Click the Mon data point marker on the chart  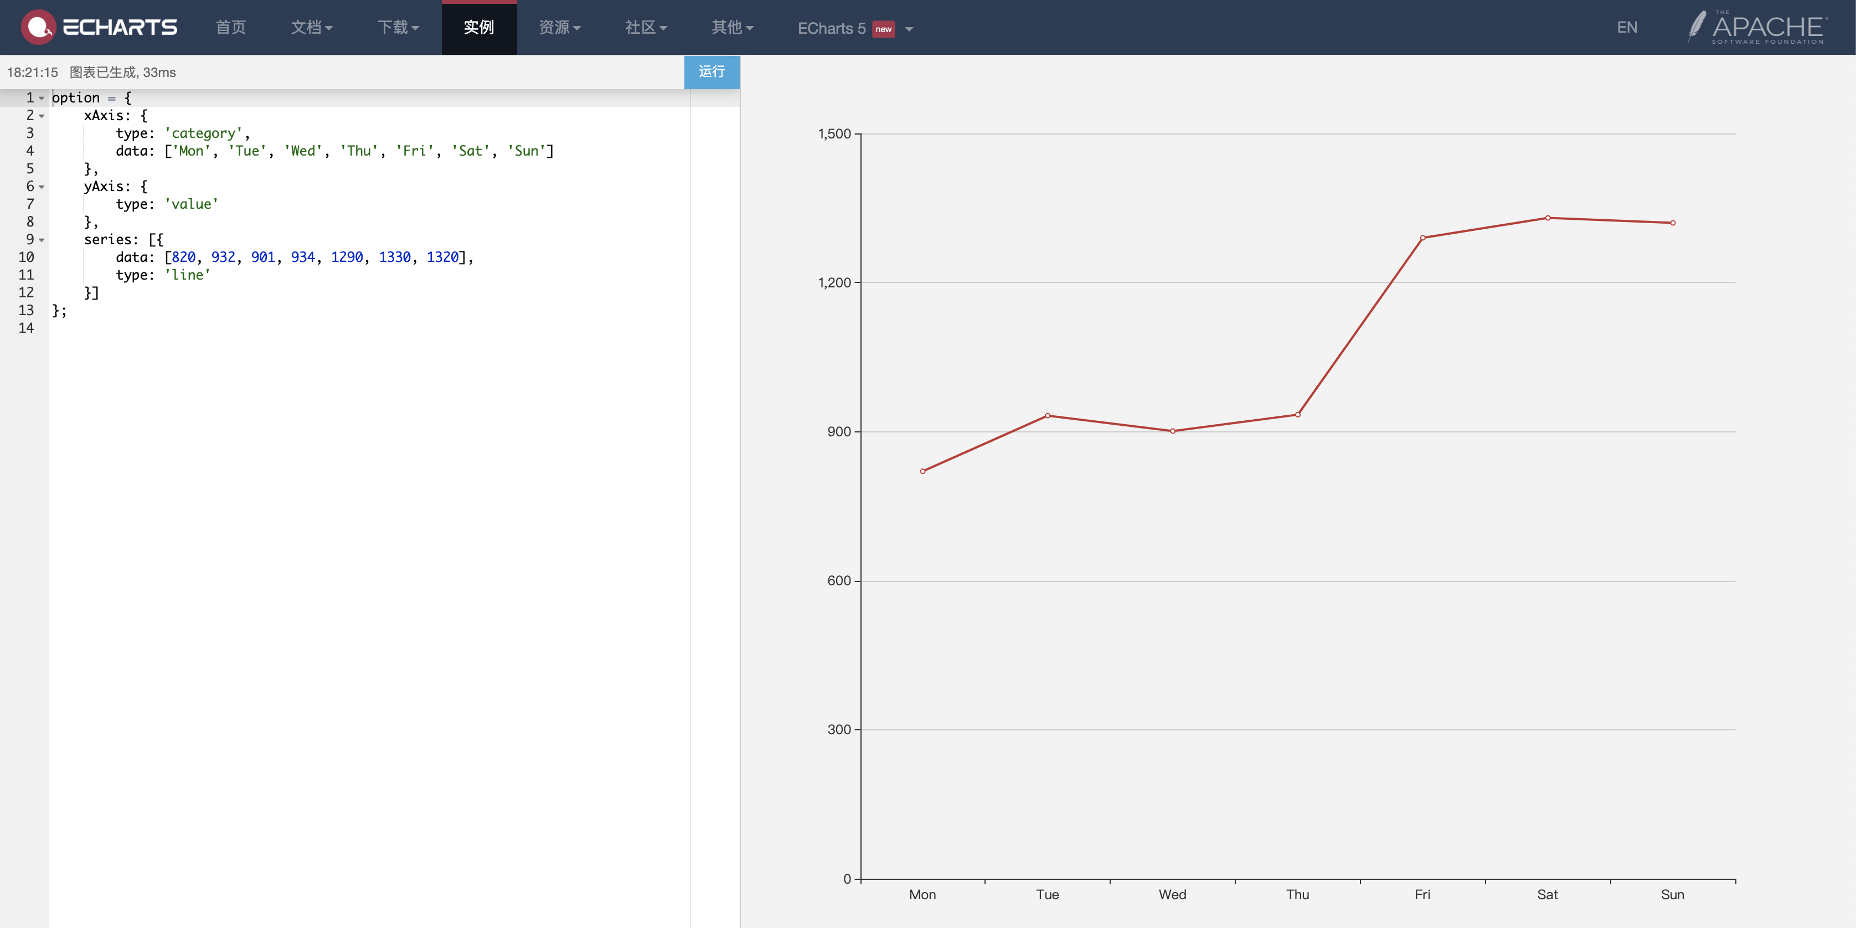tap(922, 471)
